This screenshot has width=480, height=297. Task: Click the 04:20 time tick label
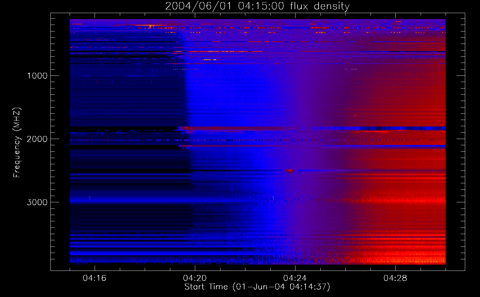click(195, 278)
